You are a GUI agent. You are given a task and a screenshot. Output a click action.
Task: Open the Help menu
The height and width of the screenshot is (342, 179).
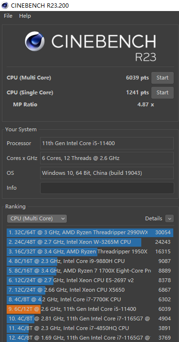point(25,16)
